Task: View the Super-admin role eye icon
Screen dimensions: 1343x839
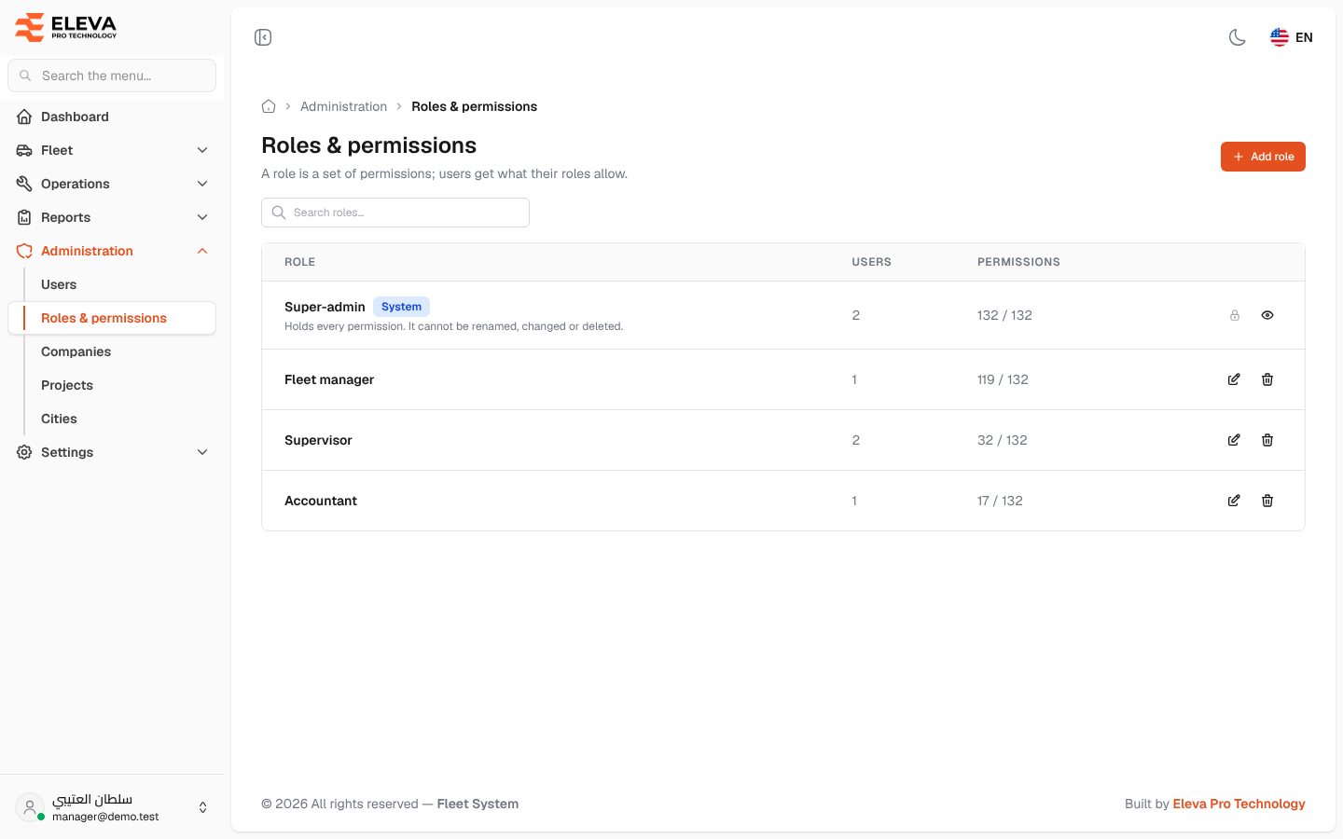Action: tap(1267, 315)
